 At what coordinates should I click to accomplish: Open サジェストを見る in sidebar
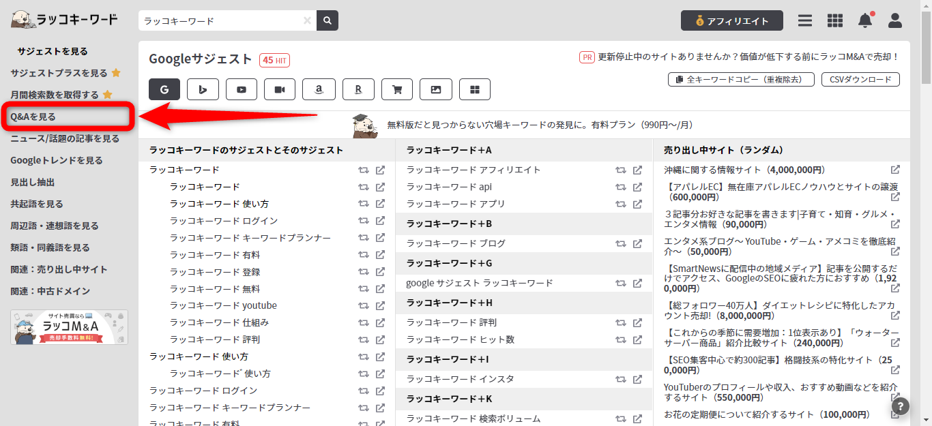click(x=53, y=51)
